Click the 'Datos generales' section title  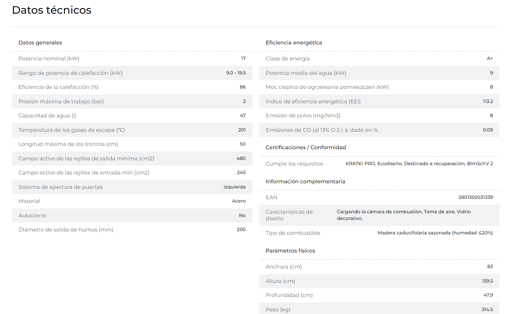40,43
